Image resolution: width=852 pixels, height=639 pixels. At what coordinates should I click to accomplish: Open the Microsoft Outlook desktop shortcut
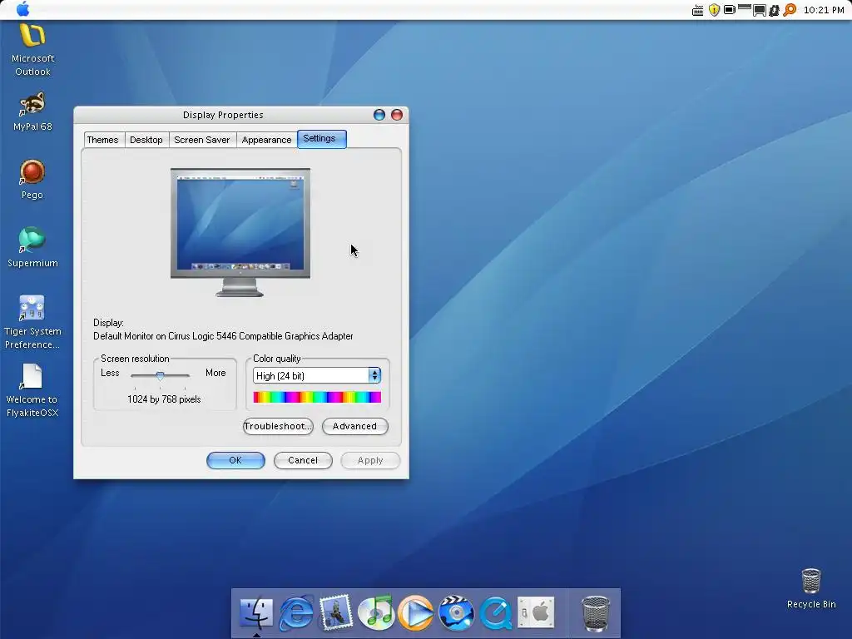tap(32, 49)
